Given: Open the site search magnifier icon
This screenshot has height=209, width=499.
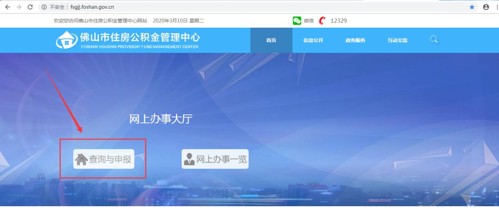Looking at the screenshot, I should tap(434, 40).
